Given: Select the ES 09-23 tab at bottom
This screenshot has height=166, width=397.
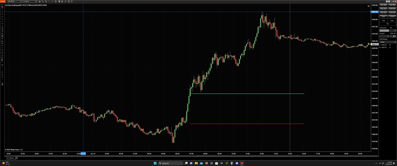Looking at the screenshot, I should [10, 158].
